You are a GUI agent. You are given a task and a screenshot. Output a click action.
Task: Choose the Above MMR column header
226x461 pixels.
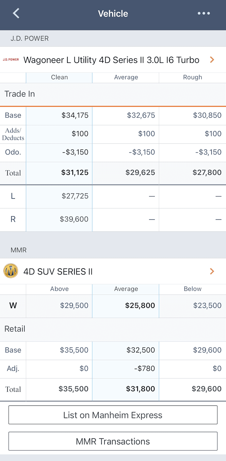(x=59, y=289)
